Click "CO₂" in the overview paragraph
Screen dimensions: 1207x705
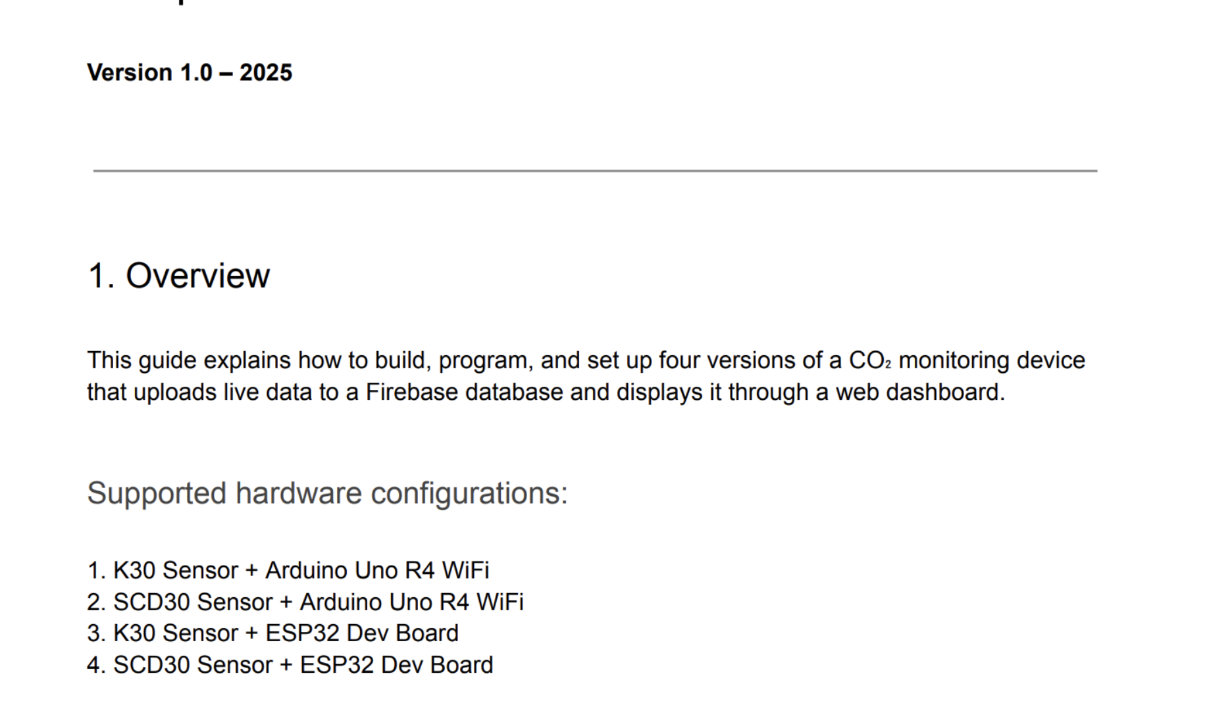point(869,360)
